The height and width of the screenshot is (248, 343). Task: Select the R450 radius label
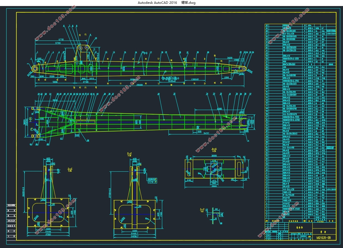coord(29,73)
